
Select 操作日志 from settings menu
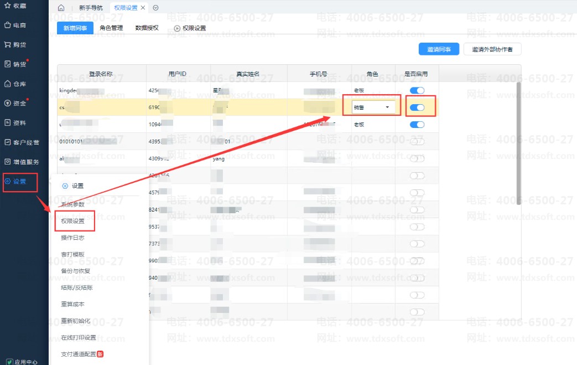click(72, 238)
